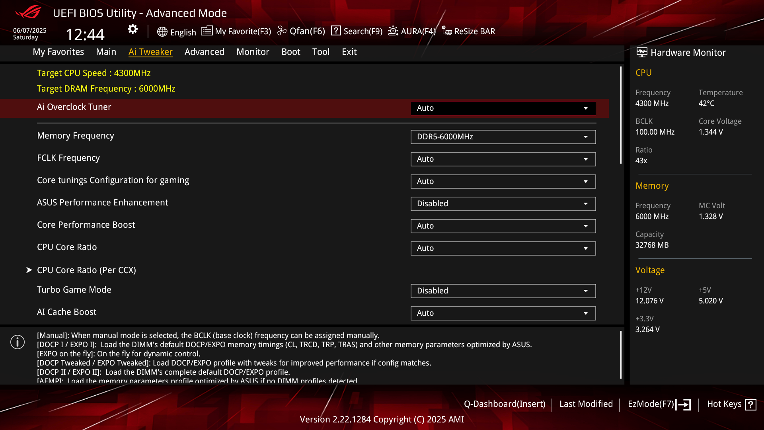Open the Ai Overclock Tuner dropdown
The image size is (764, 430).
pyautogui.click(x=503, y=108)
